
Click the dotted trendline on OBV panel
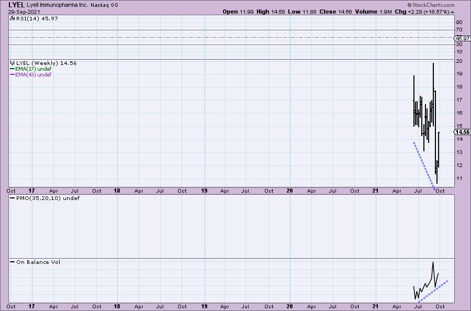(x=433, y=291)
